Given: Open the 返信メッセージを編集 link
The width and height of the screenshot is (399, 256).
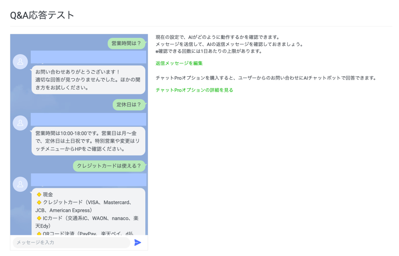Looking at the screenshot, I should click(x=178, y=63).
